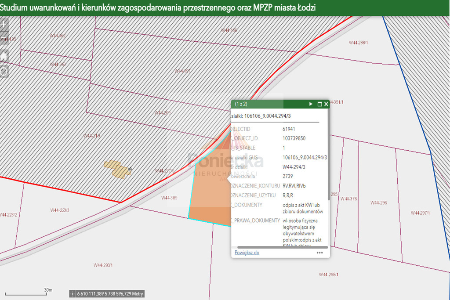Screen dimensions: 450x300
Task: Show next feature with popup arrow
Action: 311,104
